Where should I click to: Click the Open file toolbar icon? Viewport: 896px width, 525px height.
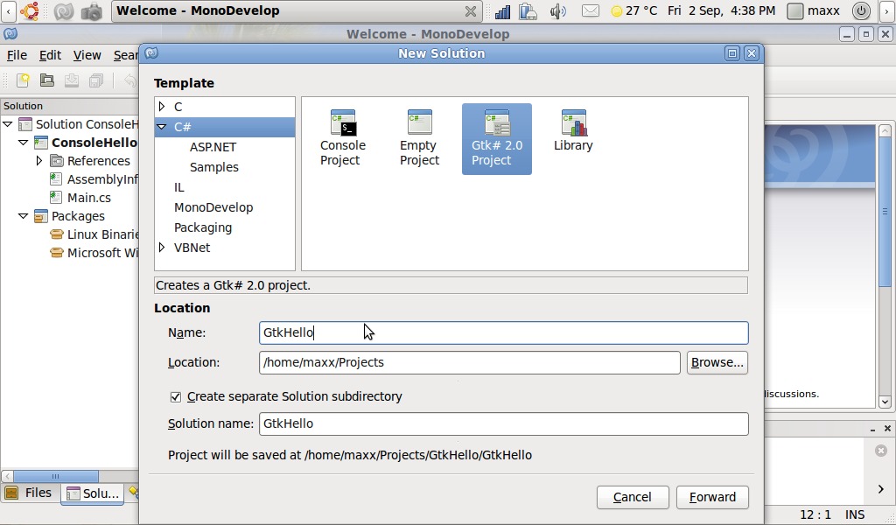[47, 80]
